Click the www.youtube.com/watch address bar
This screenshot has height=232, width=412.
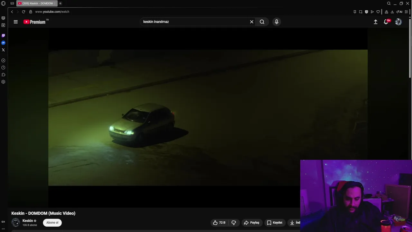(52, 12)
